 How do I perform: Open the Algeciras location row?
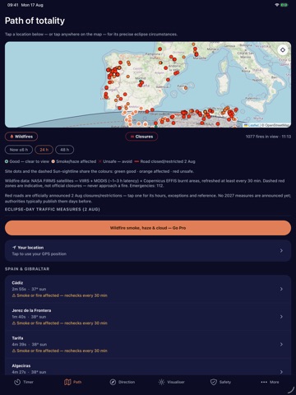pos(148,368)
